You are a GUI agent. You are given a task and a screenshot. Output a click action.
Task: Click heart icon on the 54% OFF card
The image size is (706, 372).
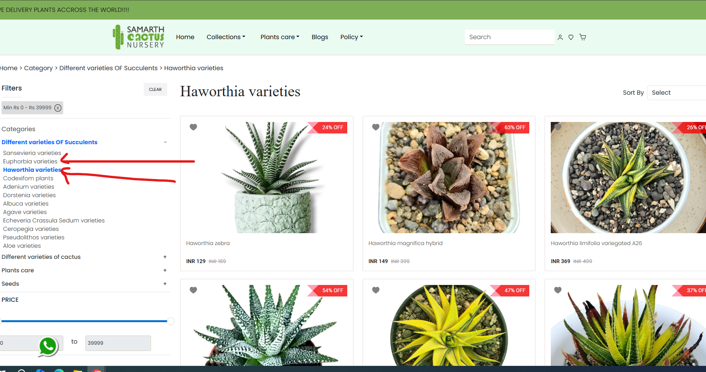coord(194,290)
